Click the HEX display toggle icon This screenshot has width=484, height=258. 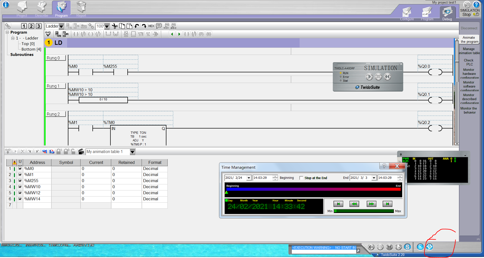[x=151, y=26]
